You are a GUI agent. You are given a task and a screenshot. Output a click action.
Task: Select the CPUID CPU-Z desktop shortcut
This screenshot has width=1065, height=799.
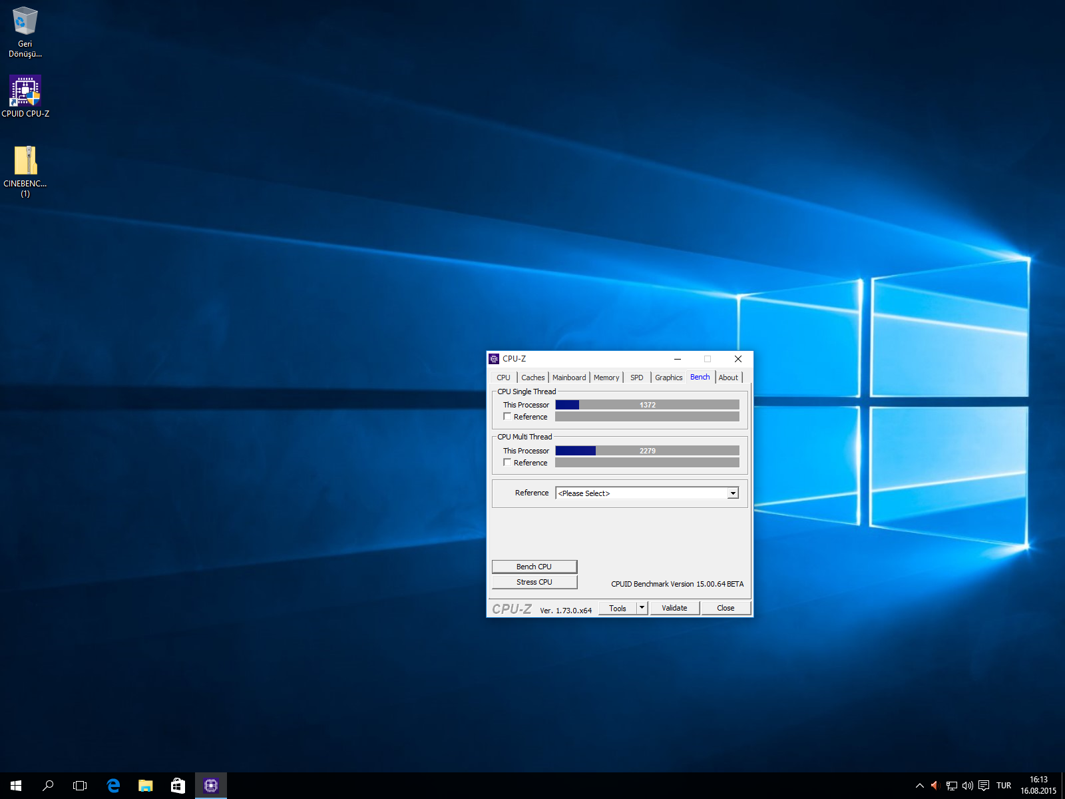tap(25, 97)
